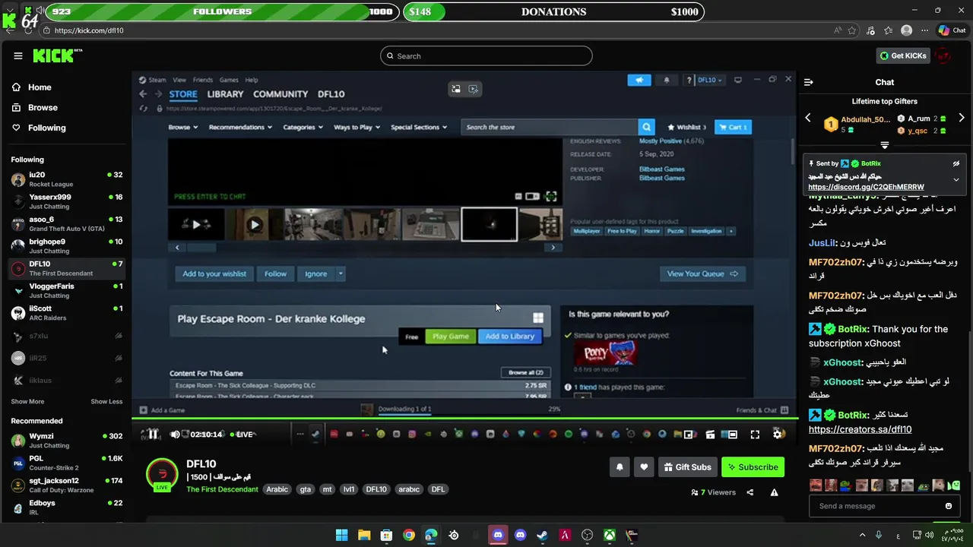973x547 pixels.
Task: Report stream via warning triangle icon
Action: click(x=774, y=492)
